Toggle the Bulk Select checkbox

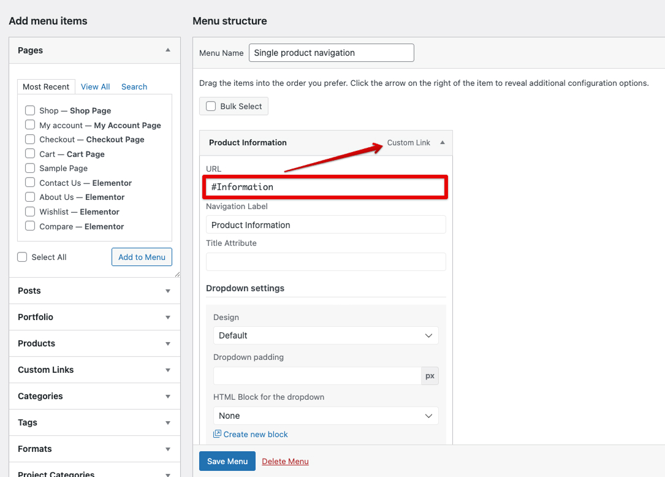pyautogui.click(x=211, y=106)
